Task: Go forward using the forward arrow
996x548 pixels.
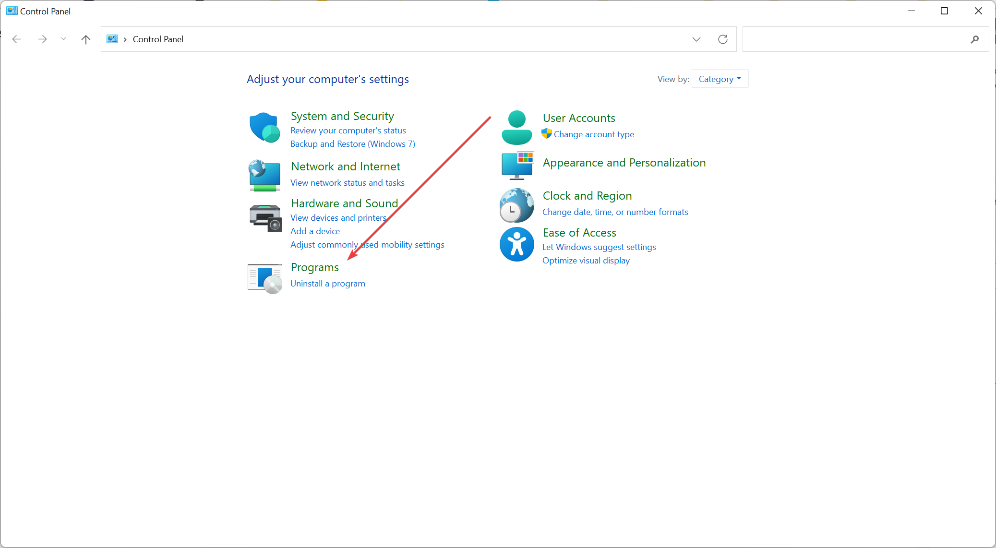Action: (x=42, y=39)
